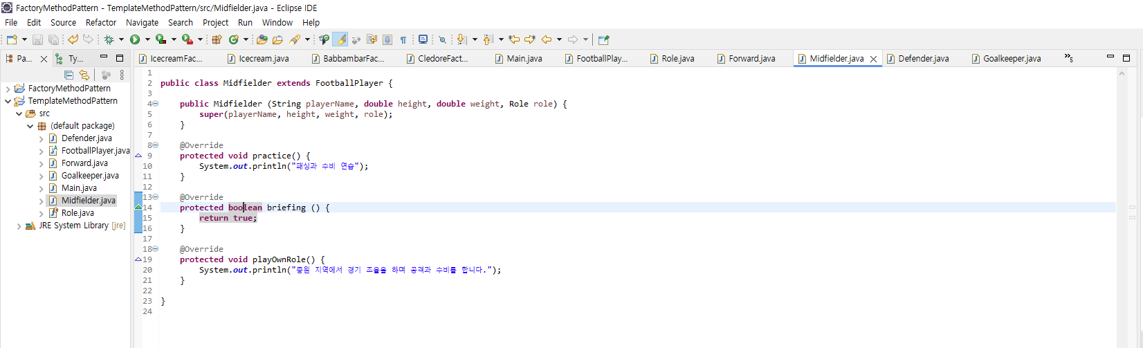Click the editor vertical scrollbar up arrow
The width and height of the screenshot is (1143, 348).
pos(1122,73)
